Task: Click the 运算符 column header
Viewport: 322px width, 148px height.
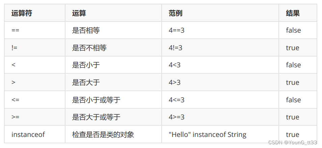Action: [35, 13]
